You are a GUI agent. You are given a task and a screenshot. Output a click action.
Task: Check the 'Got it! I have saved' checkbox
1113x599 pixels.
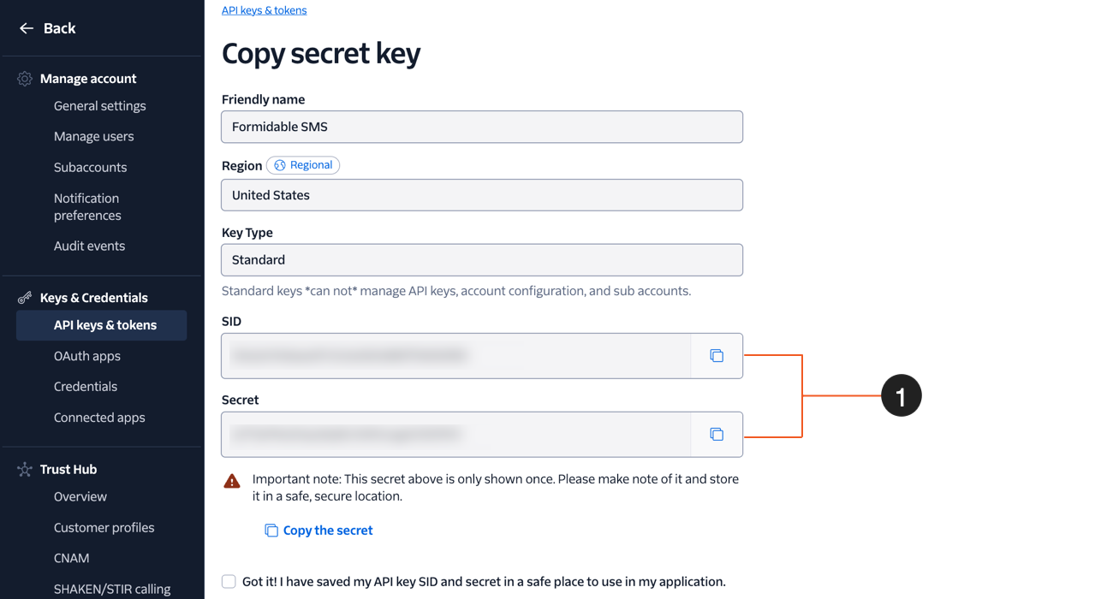(229, 581)
